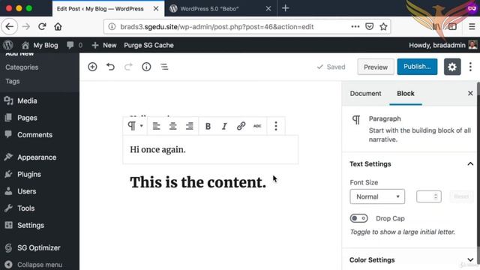Screen dimensions: 480x270
Task: Change block type via paragraph icon
Action: pos(135,126)
